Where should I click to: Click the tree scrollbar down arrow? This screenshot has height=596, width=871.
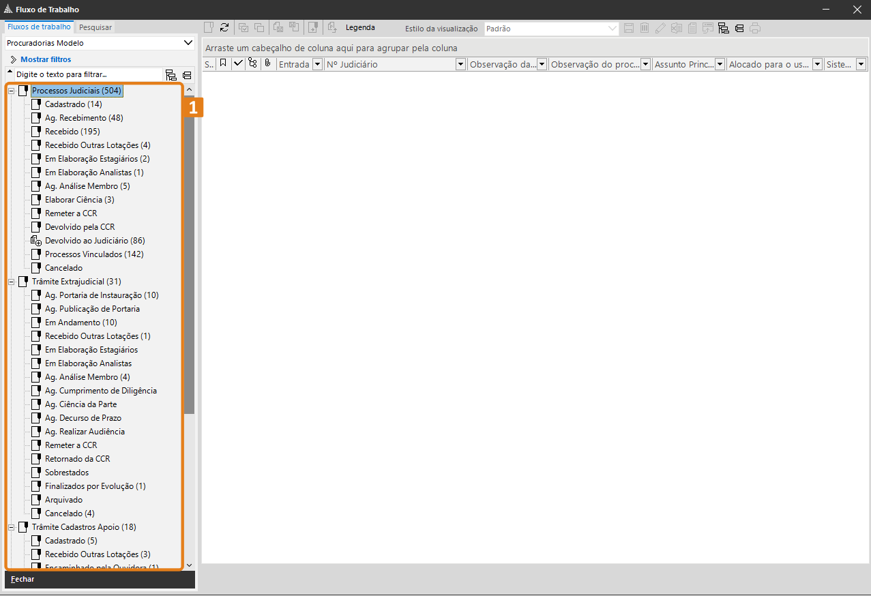(x=189, y=565)
